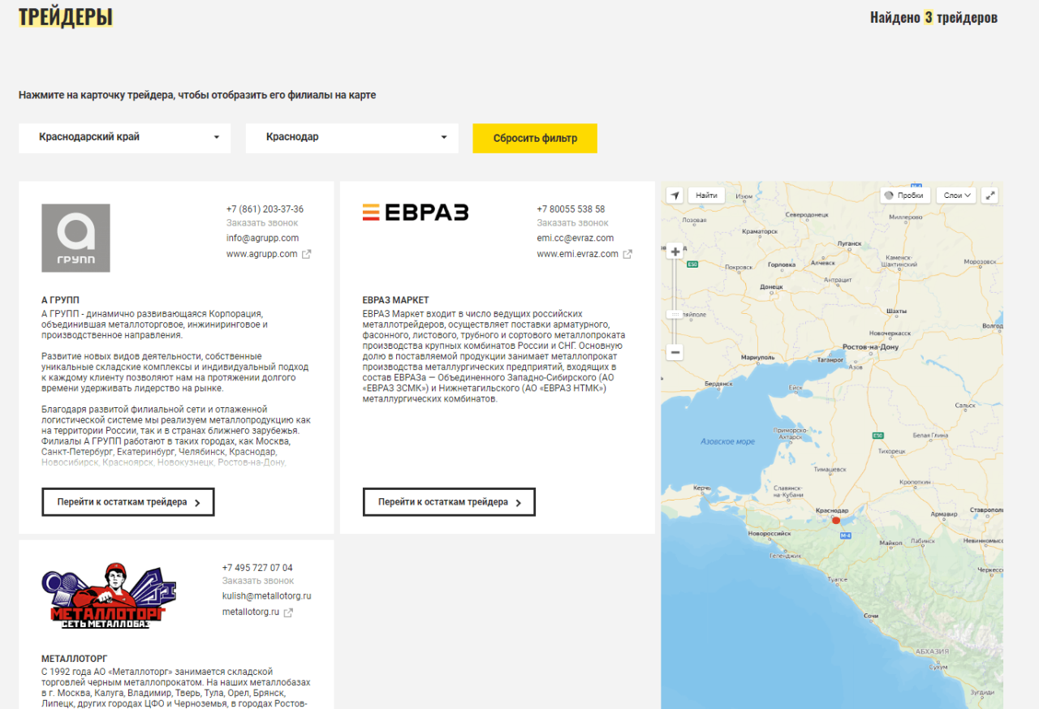This screenshot has width=1039, height=709.
Task: Click external link icon next to www.agrupp.com
Action: 307,254
